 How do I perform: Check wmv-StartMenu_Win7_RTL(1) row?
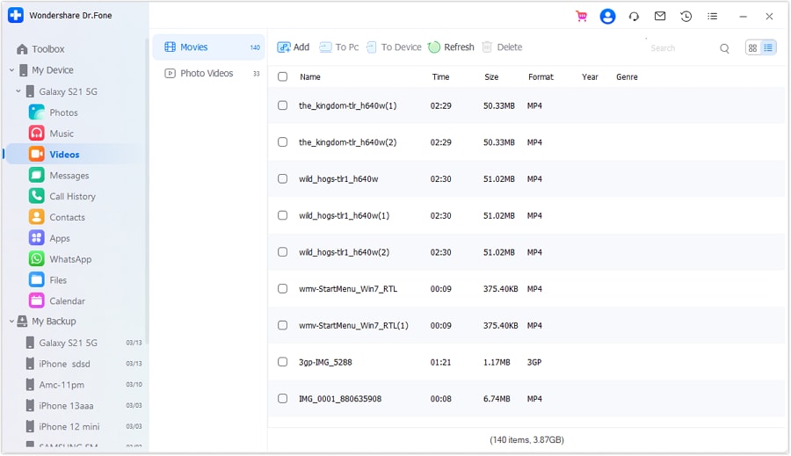pyautogui.click(x=282, y=325)
